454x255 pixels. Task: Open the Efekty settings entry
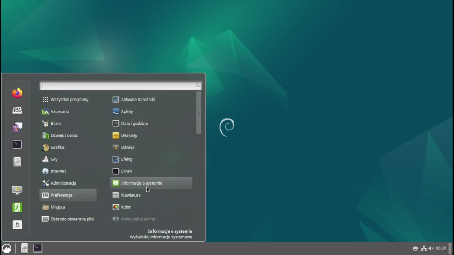click(151, 159)
